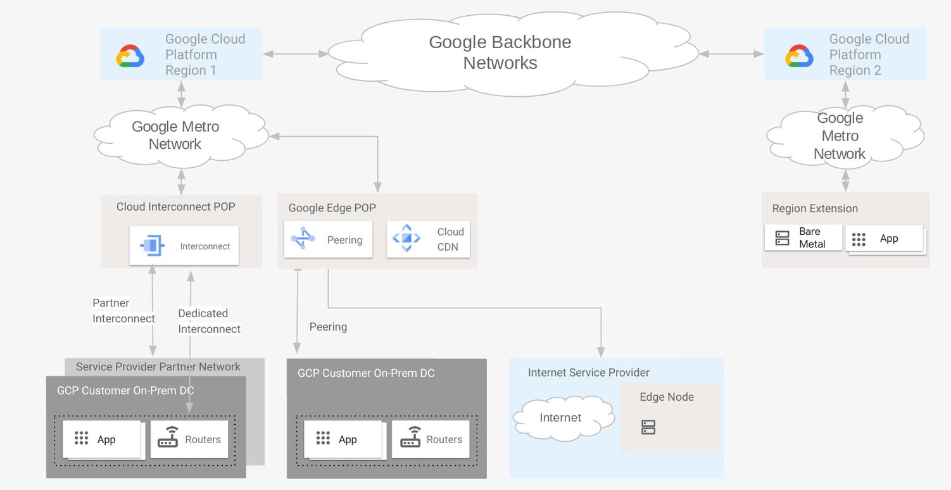Click the Edge Node server icon
951x490 pixels.
(x=648, y=427)
